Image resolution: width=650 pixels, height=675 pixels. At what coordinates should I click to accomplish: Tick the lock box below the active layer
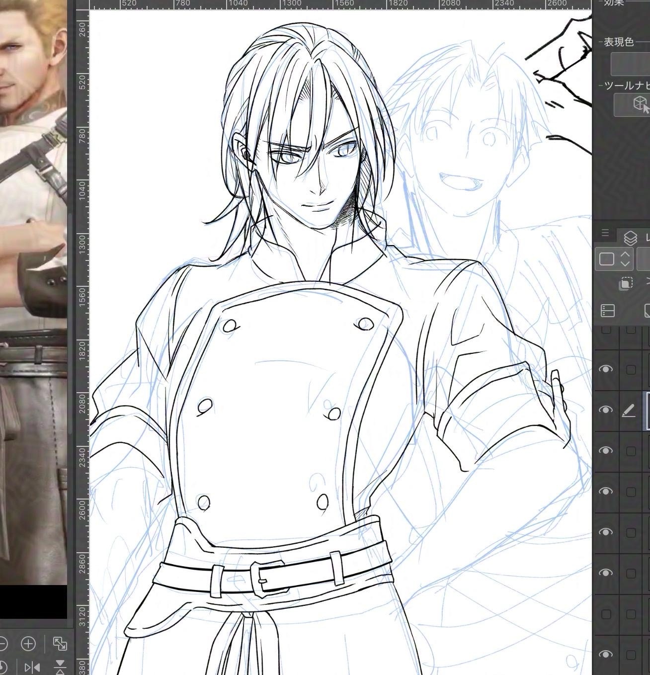tap(631, 451)
